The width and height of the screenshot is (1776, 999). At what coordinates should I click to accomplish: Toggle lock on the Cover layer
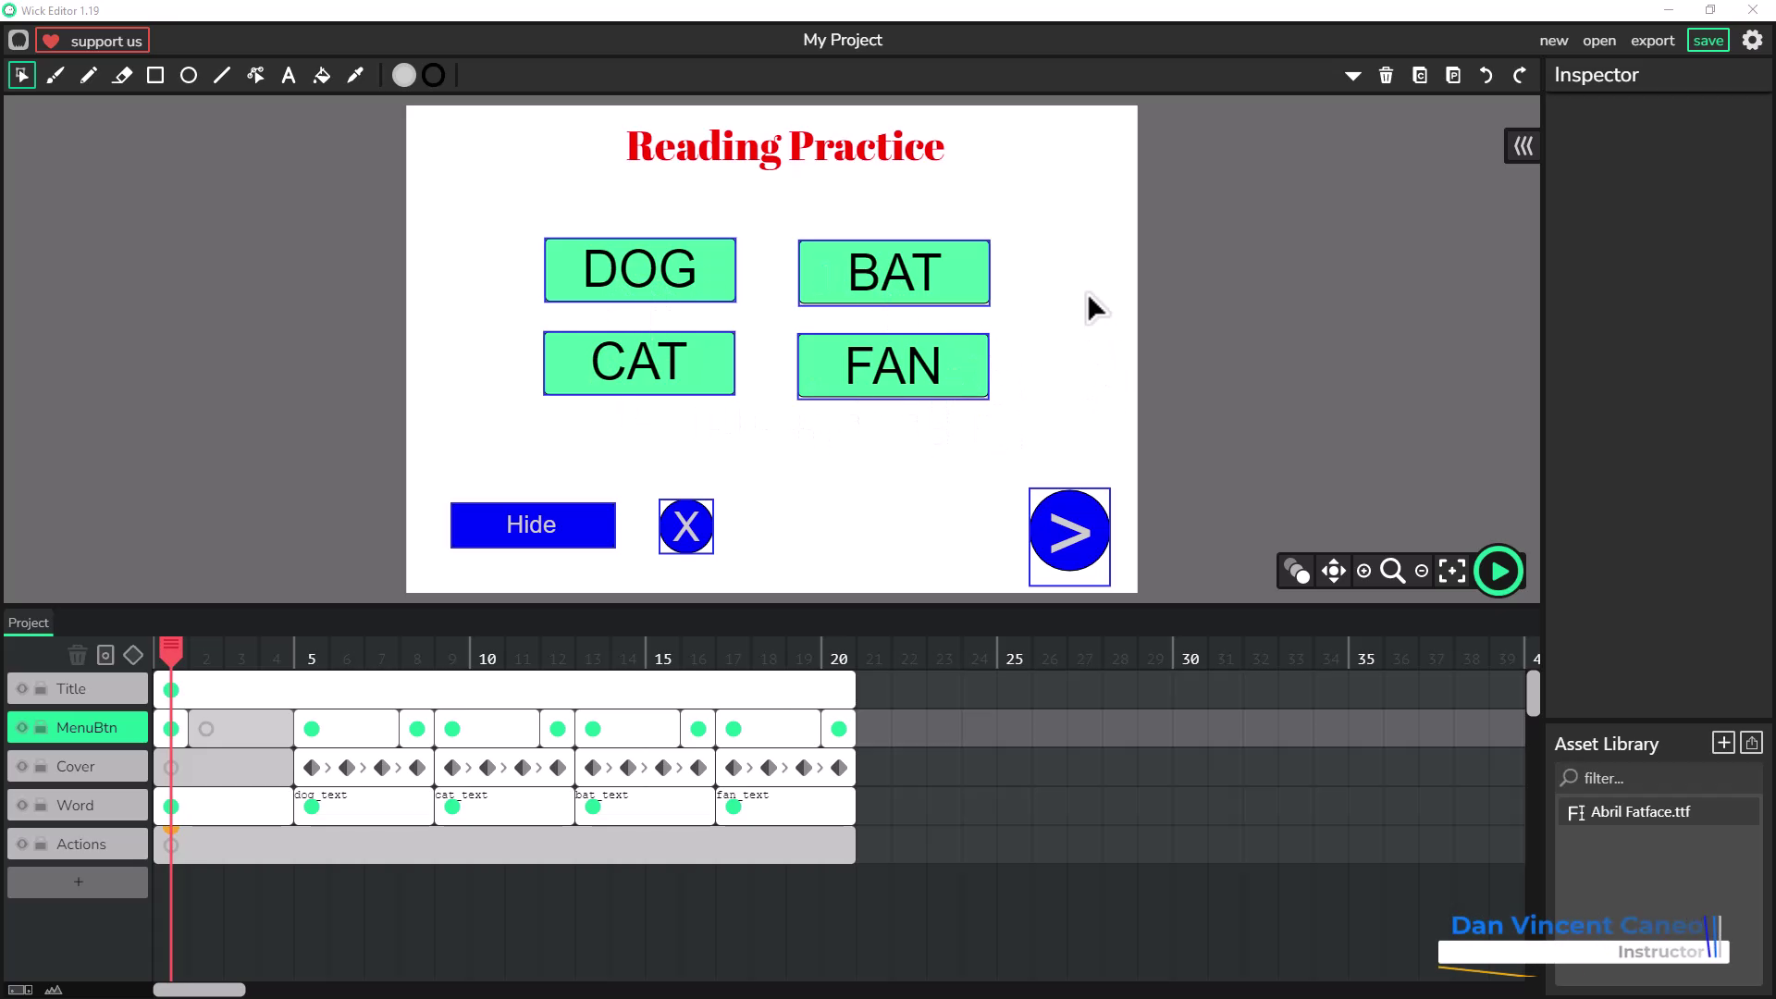pos(41,767)
